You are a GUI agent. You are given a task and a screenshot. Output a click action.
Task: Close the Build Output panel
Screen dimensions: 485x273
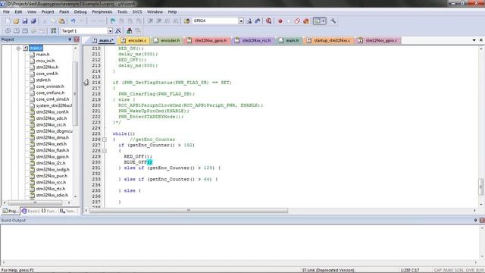coord(482,220)
